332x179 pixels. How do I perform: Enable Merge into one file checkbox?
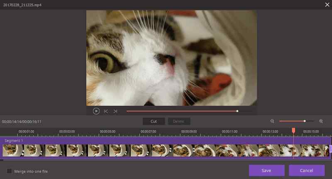(9, 171)
